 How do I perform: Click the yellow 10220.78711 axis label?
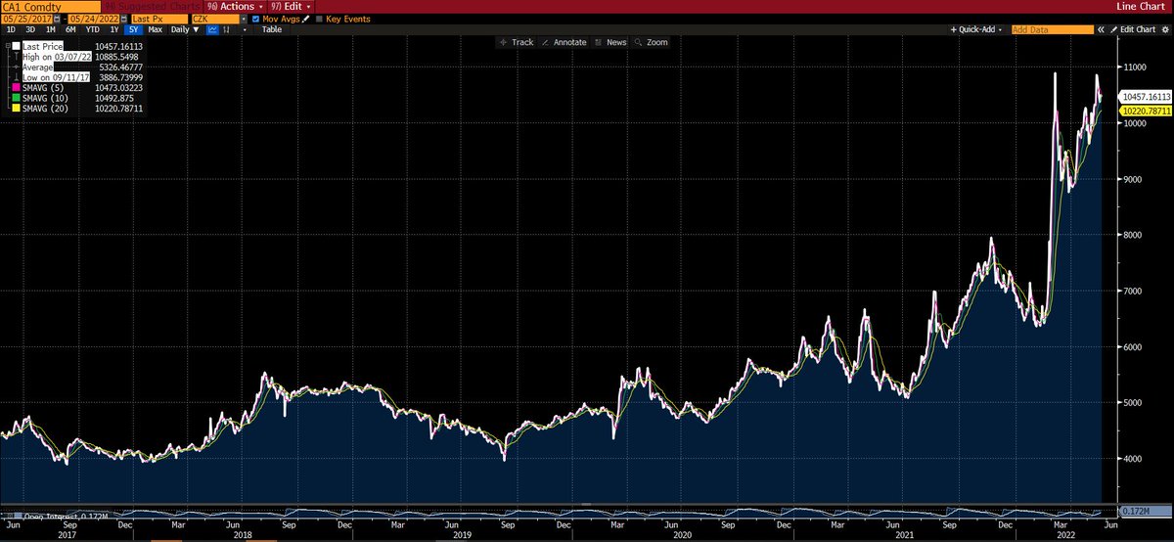pos(1144,111)
